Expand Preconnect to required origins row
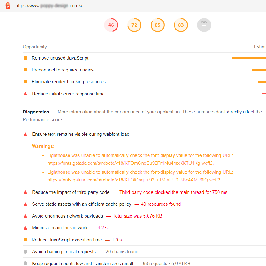 tap(62, 70)
